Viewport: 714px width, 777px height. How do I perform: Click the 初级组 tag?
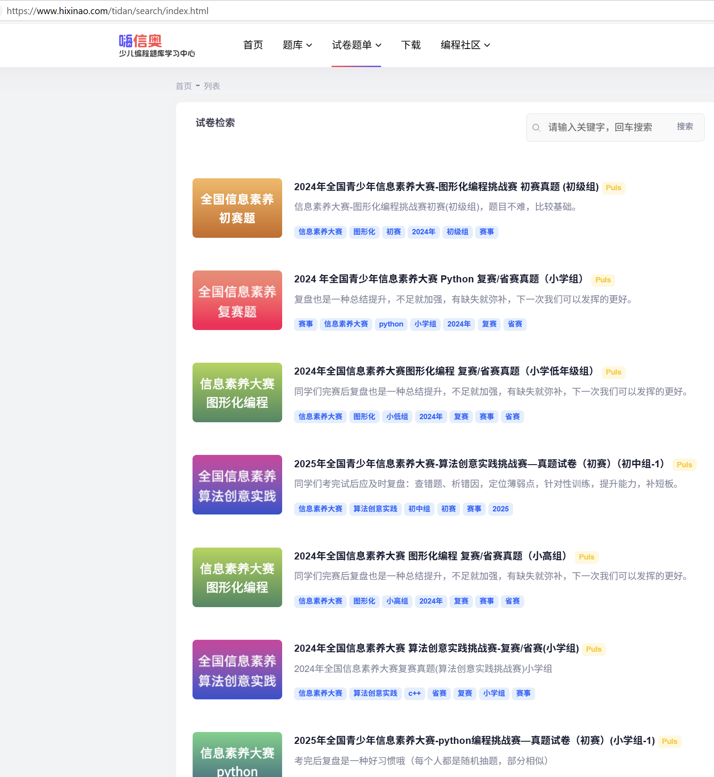(457, 232)
